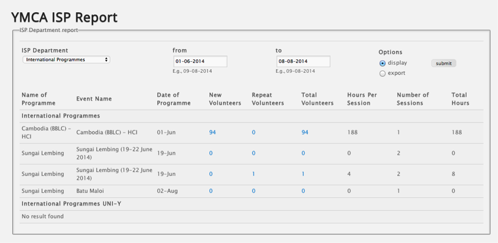Image resolution: width=498 pixels, height=243 pixels.
Task: Open new volunteers 0 link for Batu Maloi
Action: coord(211,191)
